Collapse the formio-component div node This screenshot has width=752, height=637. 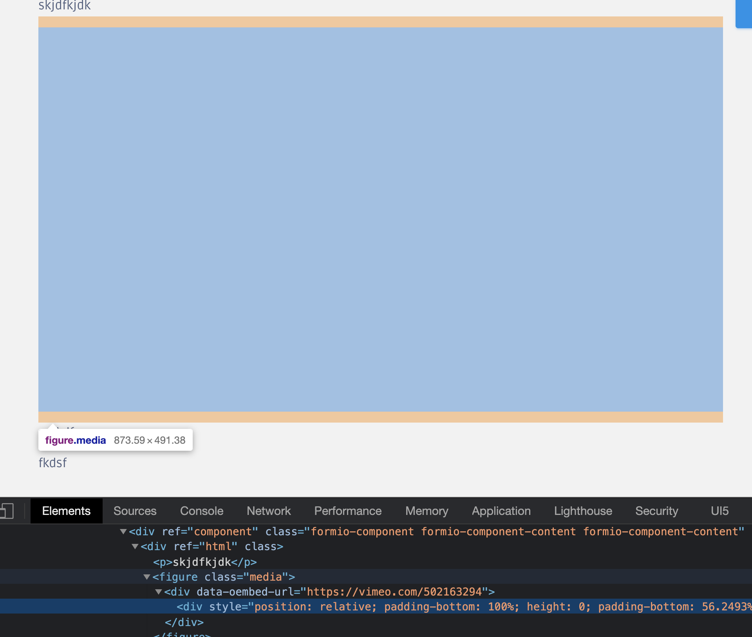click(x=123, y=531)
